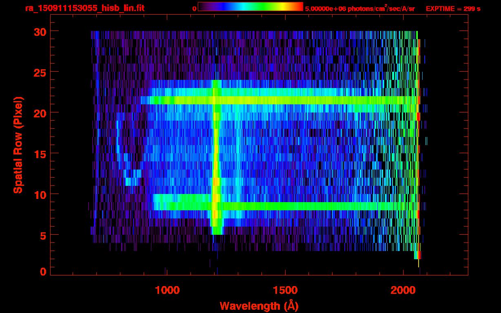501x313 pixels.
Task: Click the x-axis tick label 2000
Action: [x=403, y=290]
